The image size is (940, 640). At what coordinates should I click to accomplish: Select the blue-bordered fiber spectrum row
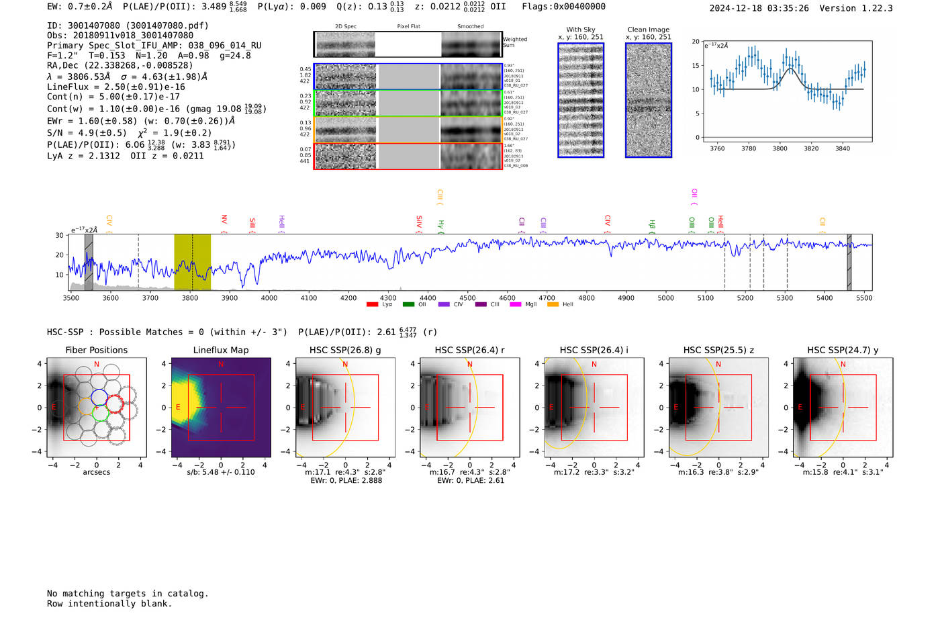[408, 77]
